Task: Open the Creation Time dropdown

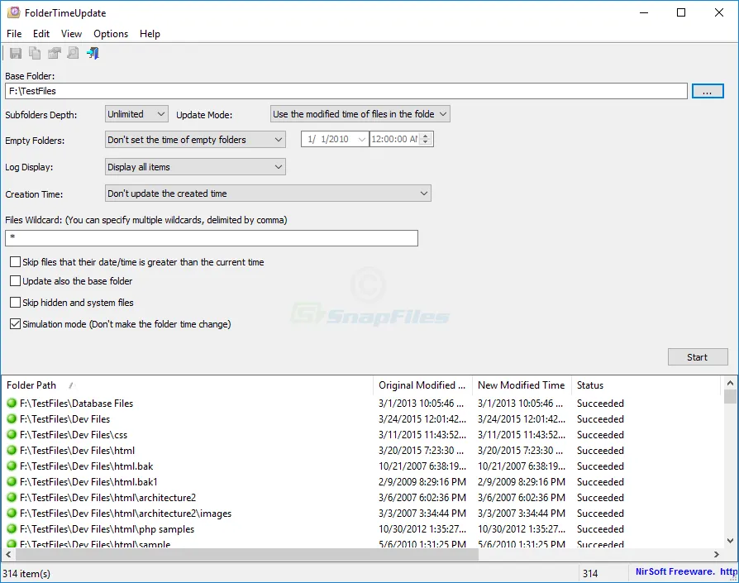Action: click(x=268, y=194)
